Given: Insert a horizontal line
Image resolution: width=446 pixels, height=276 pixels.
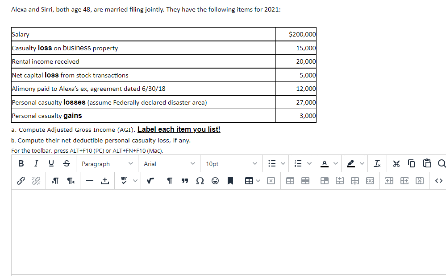Looking at the screenshot, I should (90, 181).
